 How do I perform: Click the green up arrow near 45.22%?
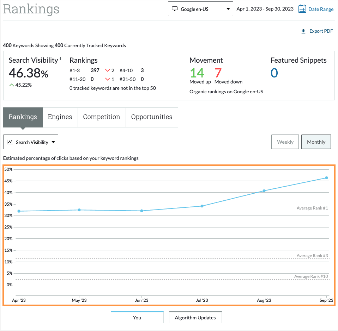[12, 85]
